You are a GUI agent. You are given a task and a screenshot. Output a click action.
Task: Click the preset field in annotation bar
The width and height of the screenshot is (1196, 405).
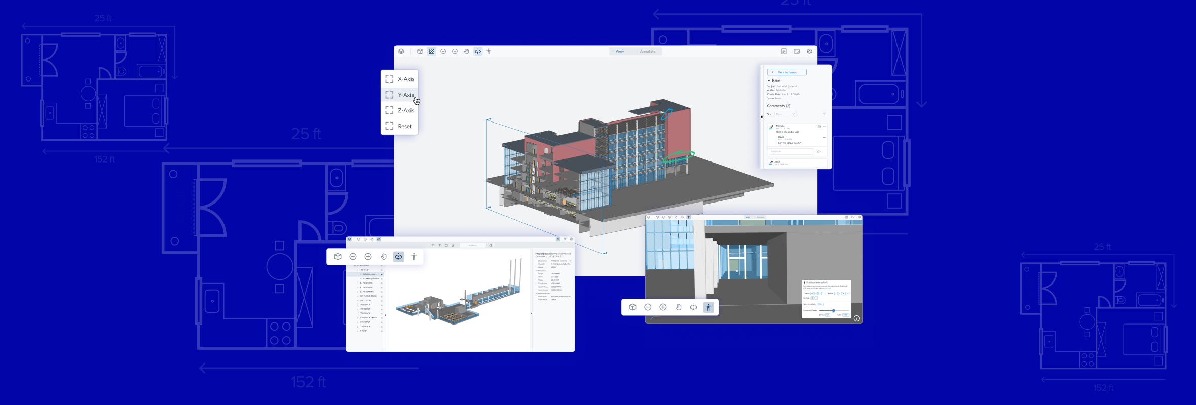click(x=473, y=245)
